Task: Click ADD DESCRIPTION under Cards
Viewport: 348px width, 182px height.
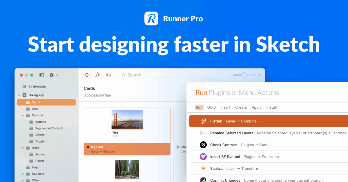Action: (98, 96)
